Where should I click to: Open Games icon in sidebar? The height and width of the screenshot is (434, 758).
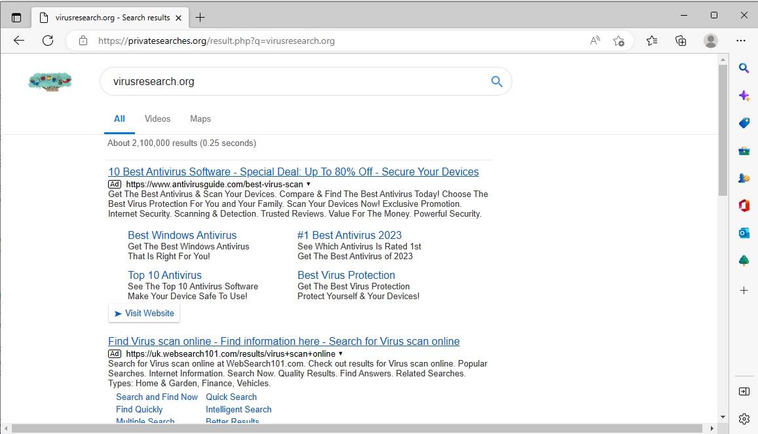[744, 178]
